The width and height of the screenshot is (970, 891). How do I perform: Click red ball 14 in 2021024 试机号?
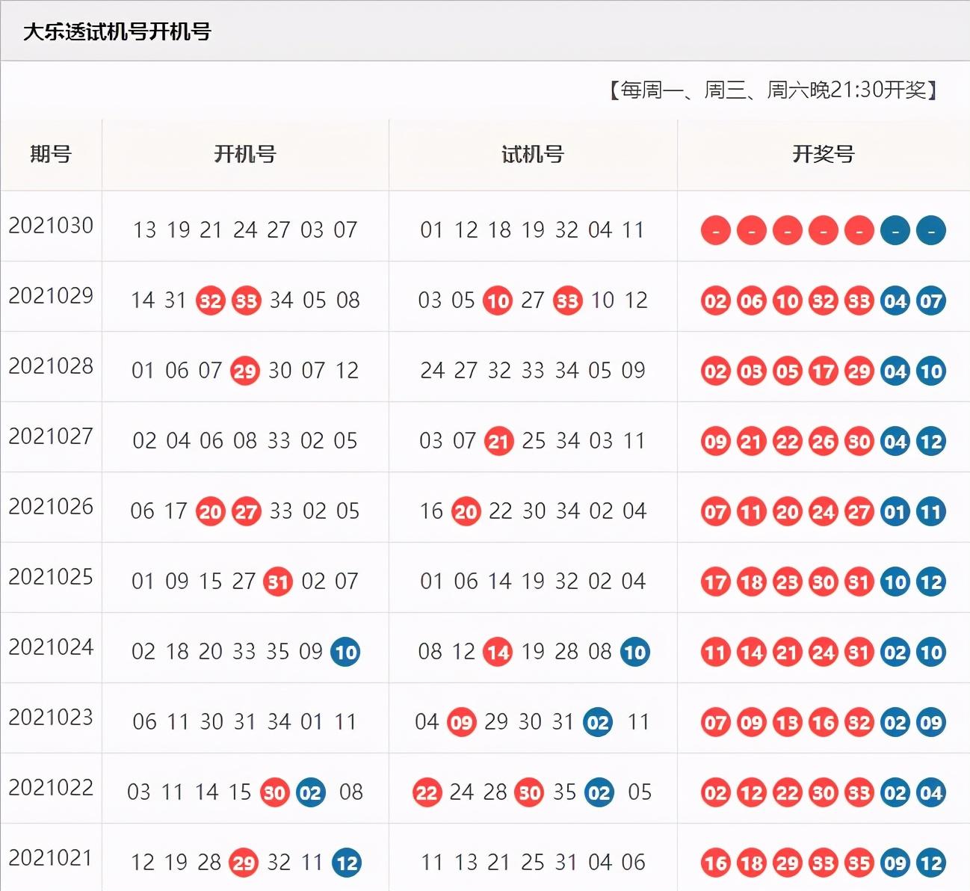(498, 653)
